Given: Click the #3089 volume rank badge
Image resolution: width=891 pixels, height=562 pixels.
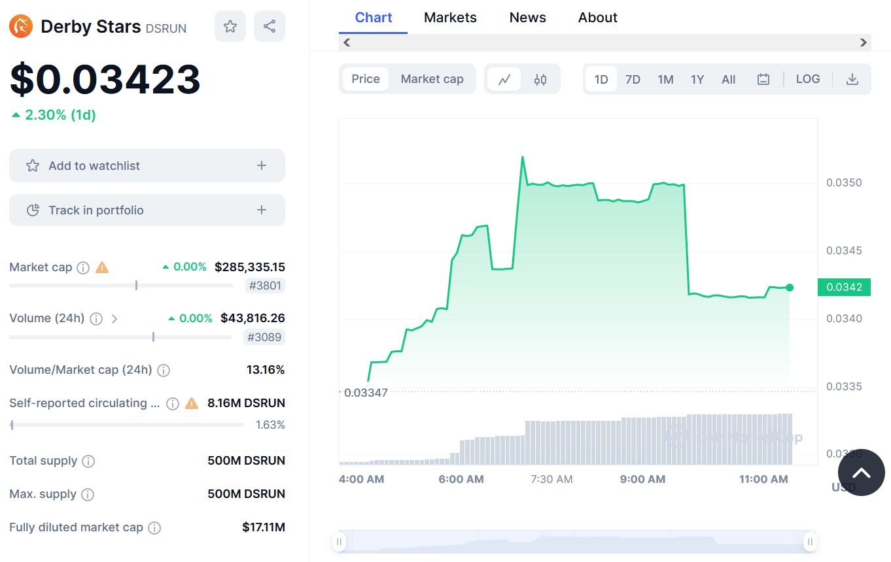Looking at the screenshot, I should [x=264, y=337].
